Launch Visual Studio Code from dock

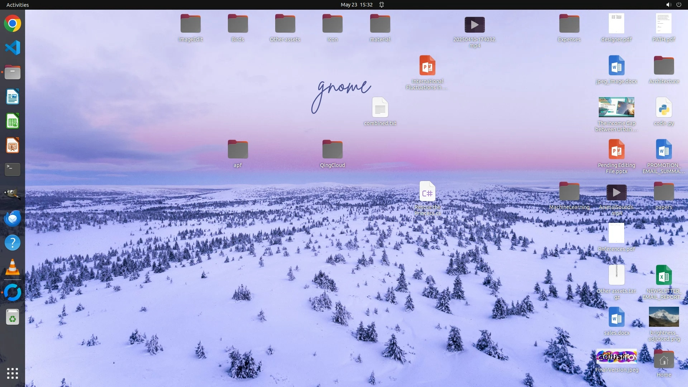coord(13,48)
